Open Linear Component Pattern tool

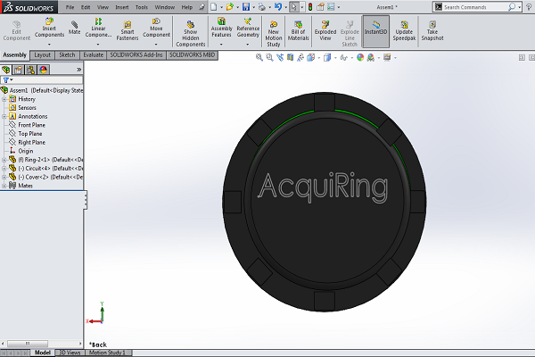(98, 29)
